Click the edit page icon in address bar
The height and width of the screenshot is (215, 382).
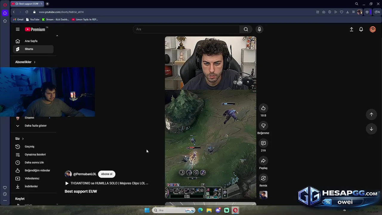pos(318,12)
